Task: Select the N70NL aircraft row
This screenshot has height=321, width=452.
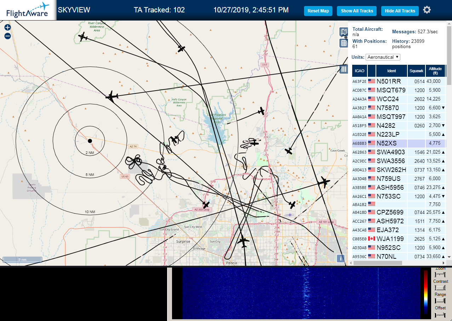Action: (x=399, y=256)
